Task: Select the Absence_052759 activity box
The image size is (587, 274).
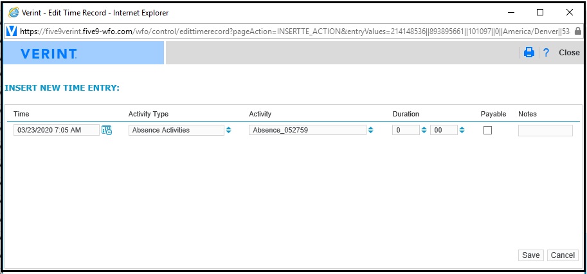Action: tap(307, 131)
